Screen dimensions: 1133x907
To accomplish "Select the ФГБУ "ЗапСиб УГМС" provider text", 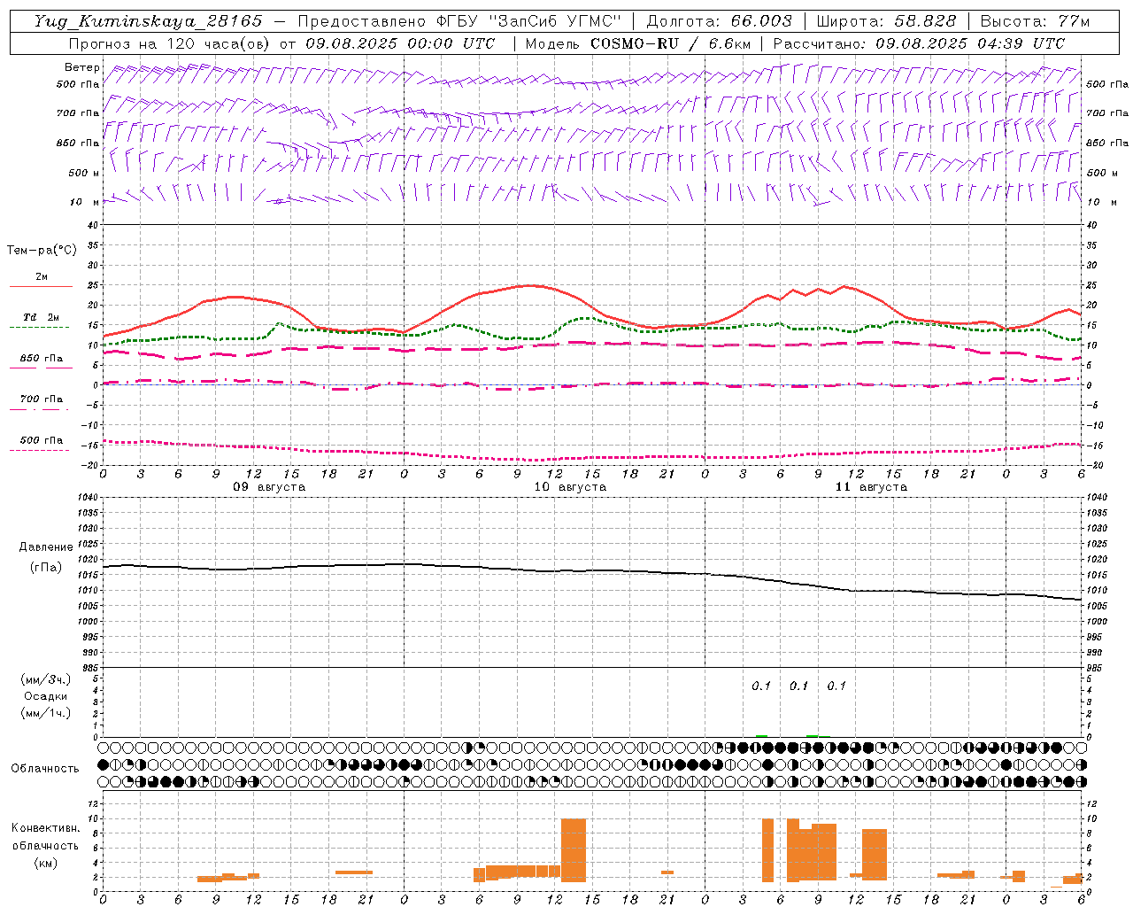I will [529, 21].
